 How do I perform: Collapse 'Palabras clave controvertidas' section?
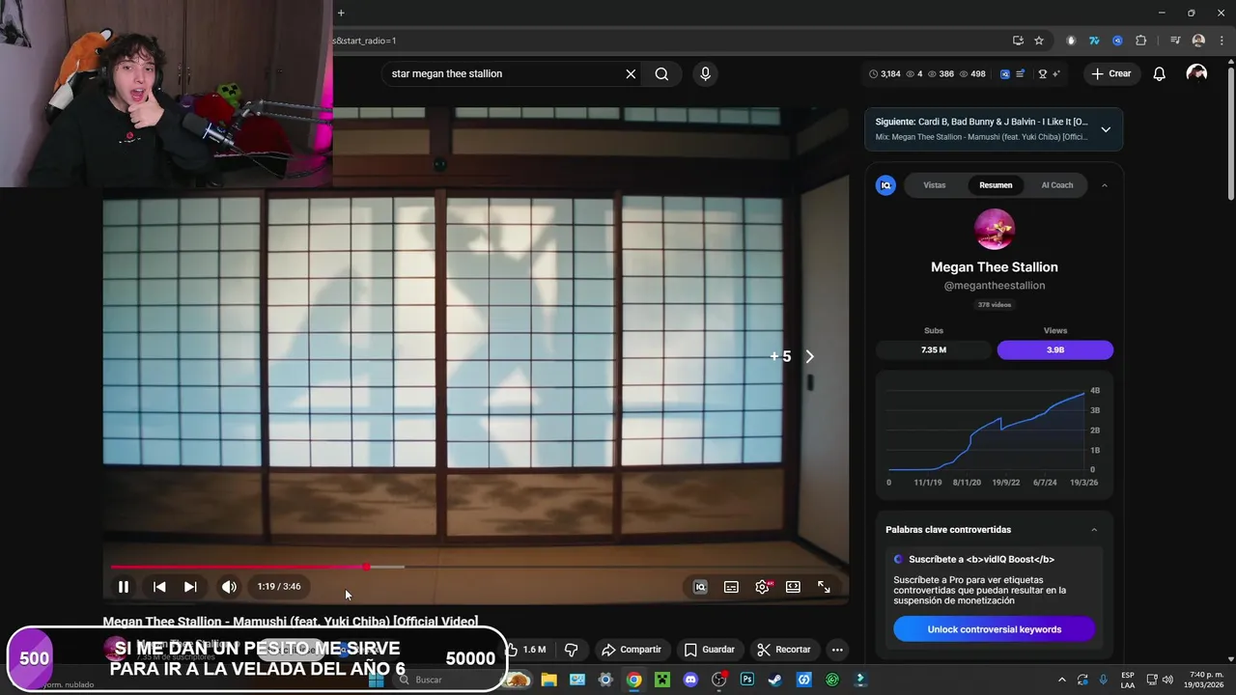[x=1094, y=530]
